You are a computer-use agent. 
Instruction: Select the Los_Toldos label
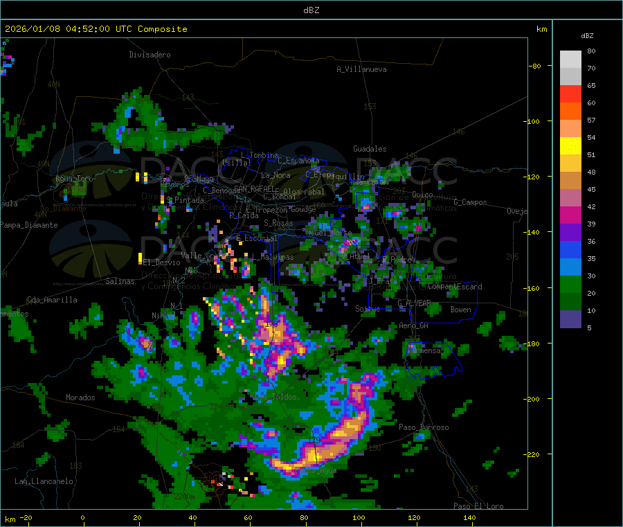click(276, 397)
